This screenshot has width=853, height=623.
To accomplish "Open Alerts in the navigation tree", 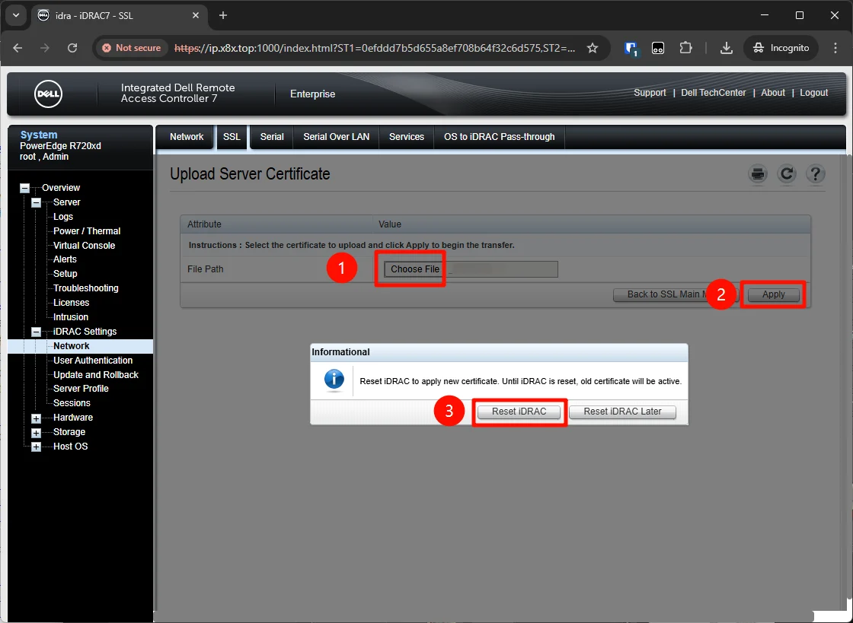I will coord(65,259).
